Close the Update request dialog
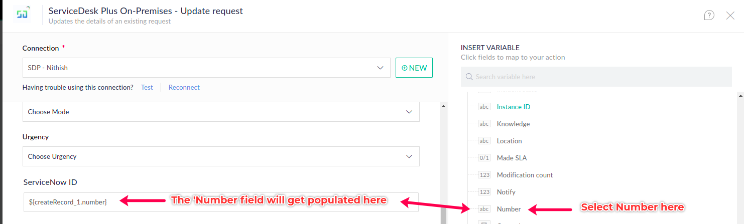The height and width of the screenshot is (224, 744). coord(730,16)
